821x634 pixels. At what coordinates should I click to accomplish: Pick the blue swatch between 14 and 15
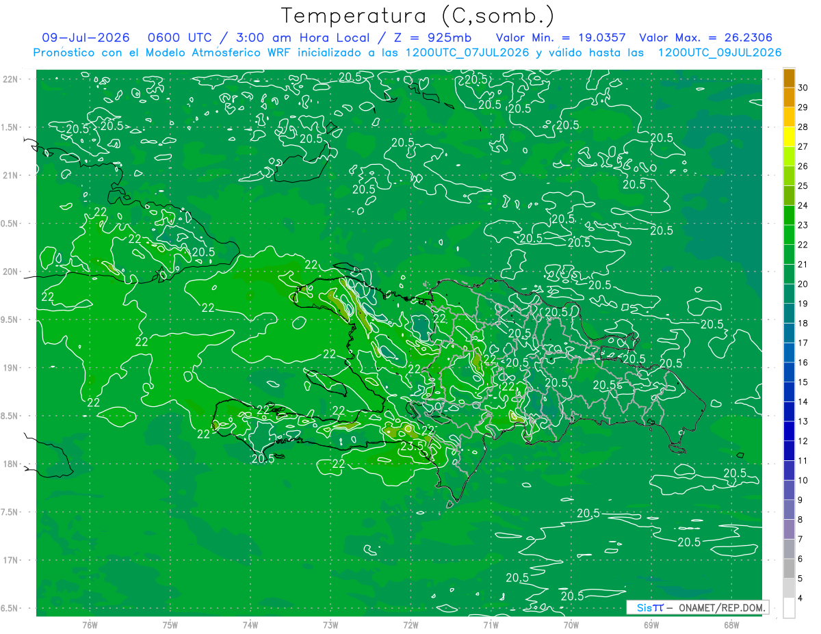coord(789,393)
